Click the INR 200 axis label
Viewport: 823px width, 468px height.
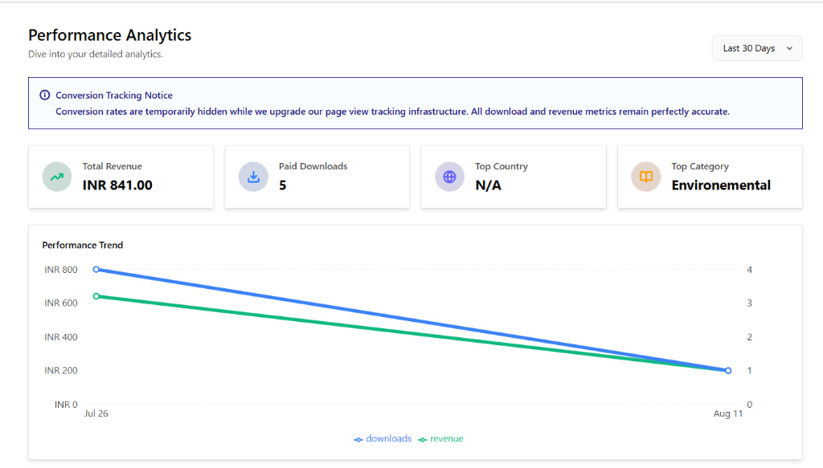(61, 371)
